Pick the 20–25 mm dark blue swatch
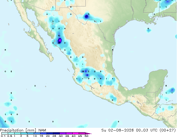Image resolution: width=177 pixels, height=137 pixels. click(x=50, y=133)
